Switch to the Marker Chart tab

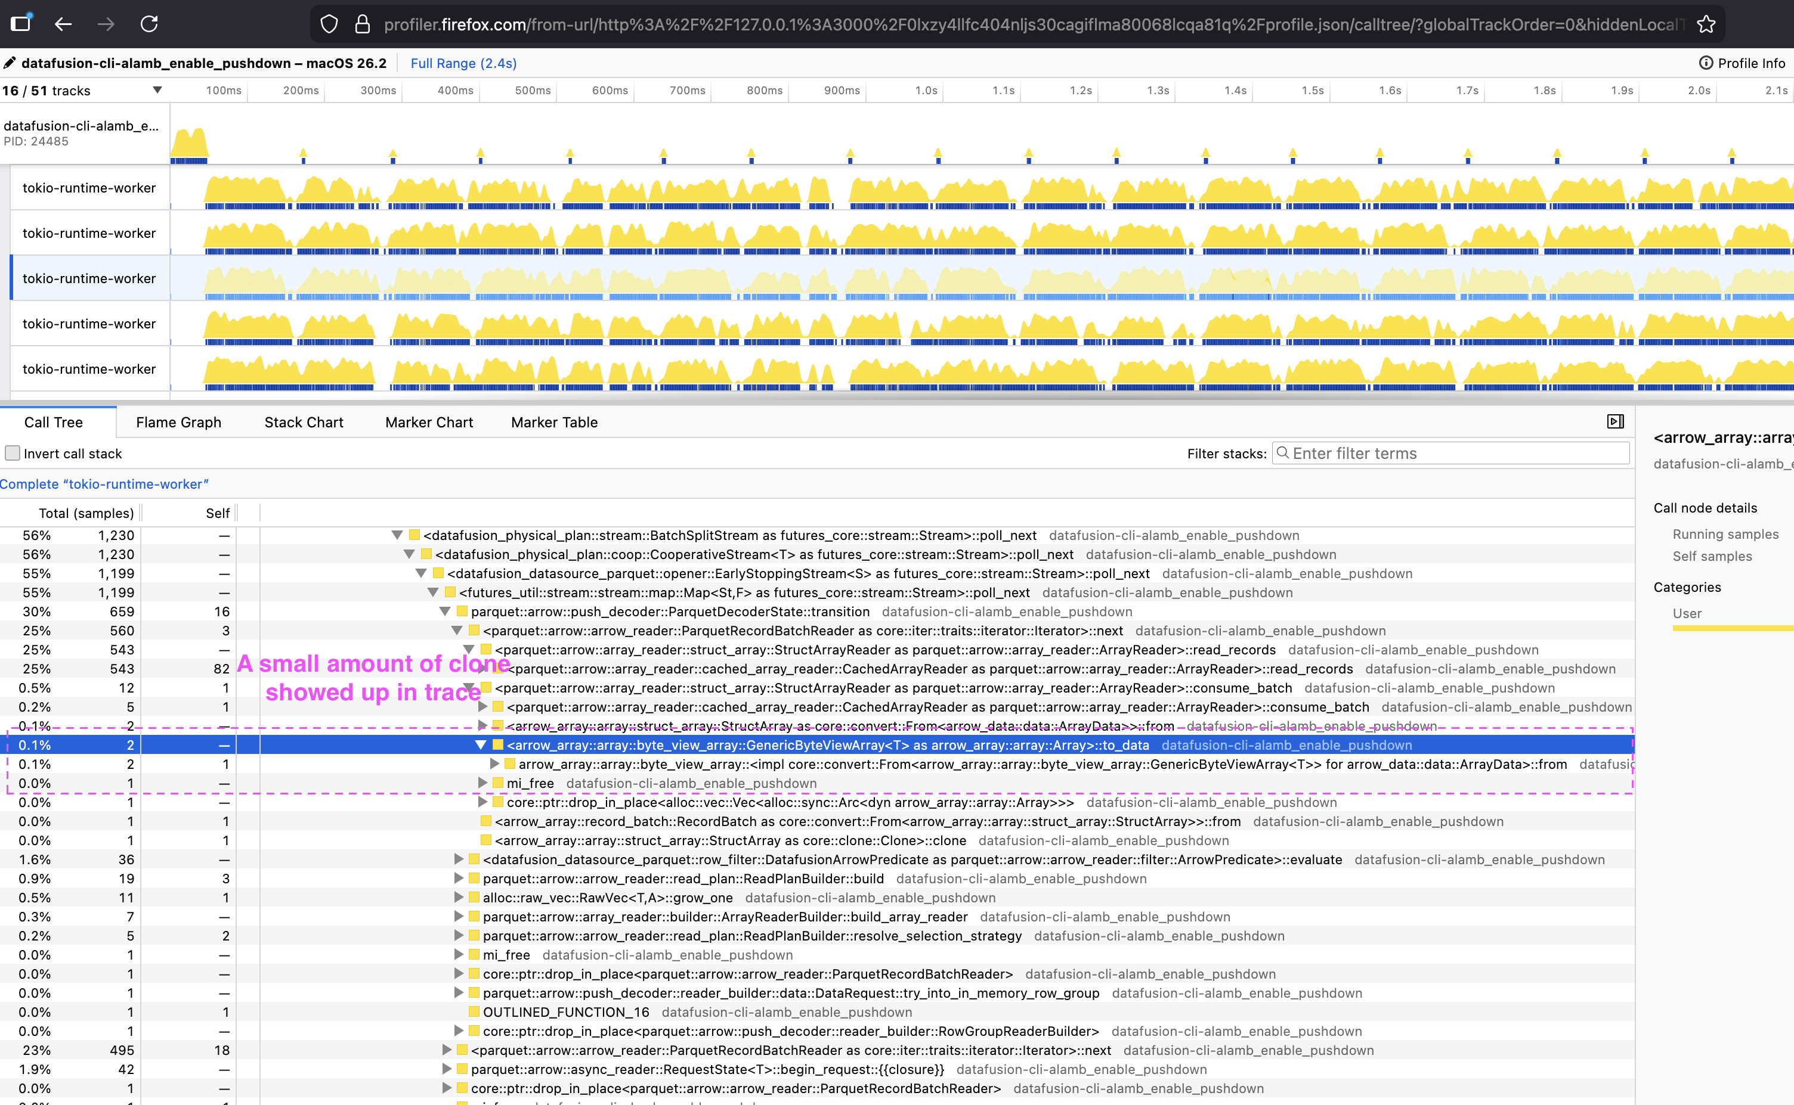tap(429, 423)
